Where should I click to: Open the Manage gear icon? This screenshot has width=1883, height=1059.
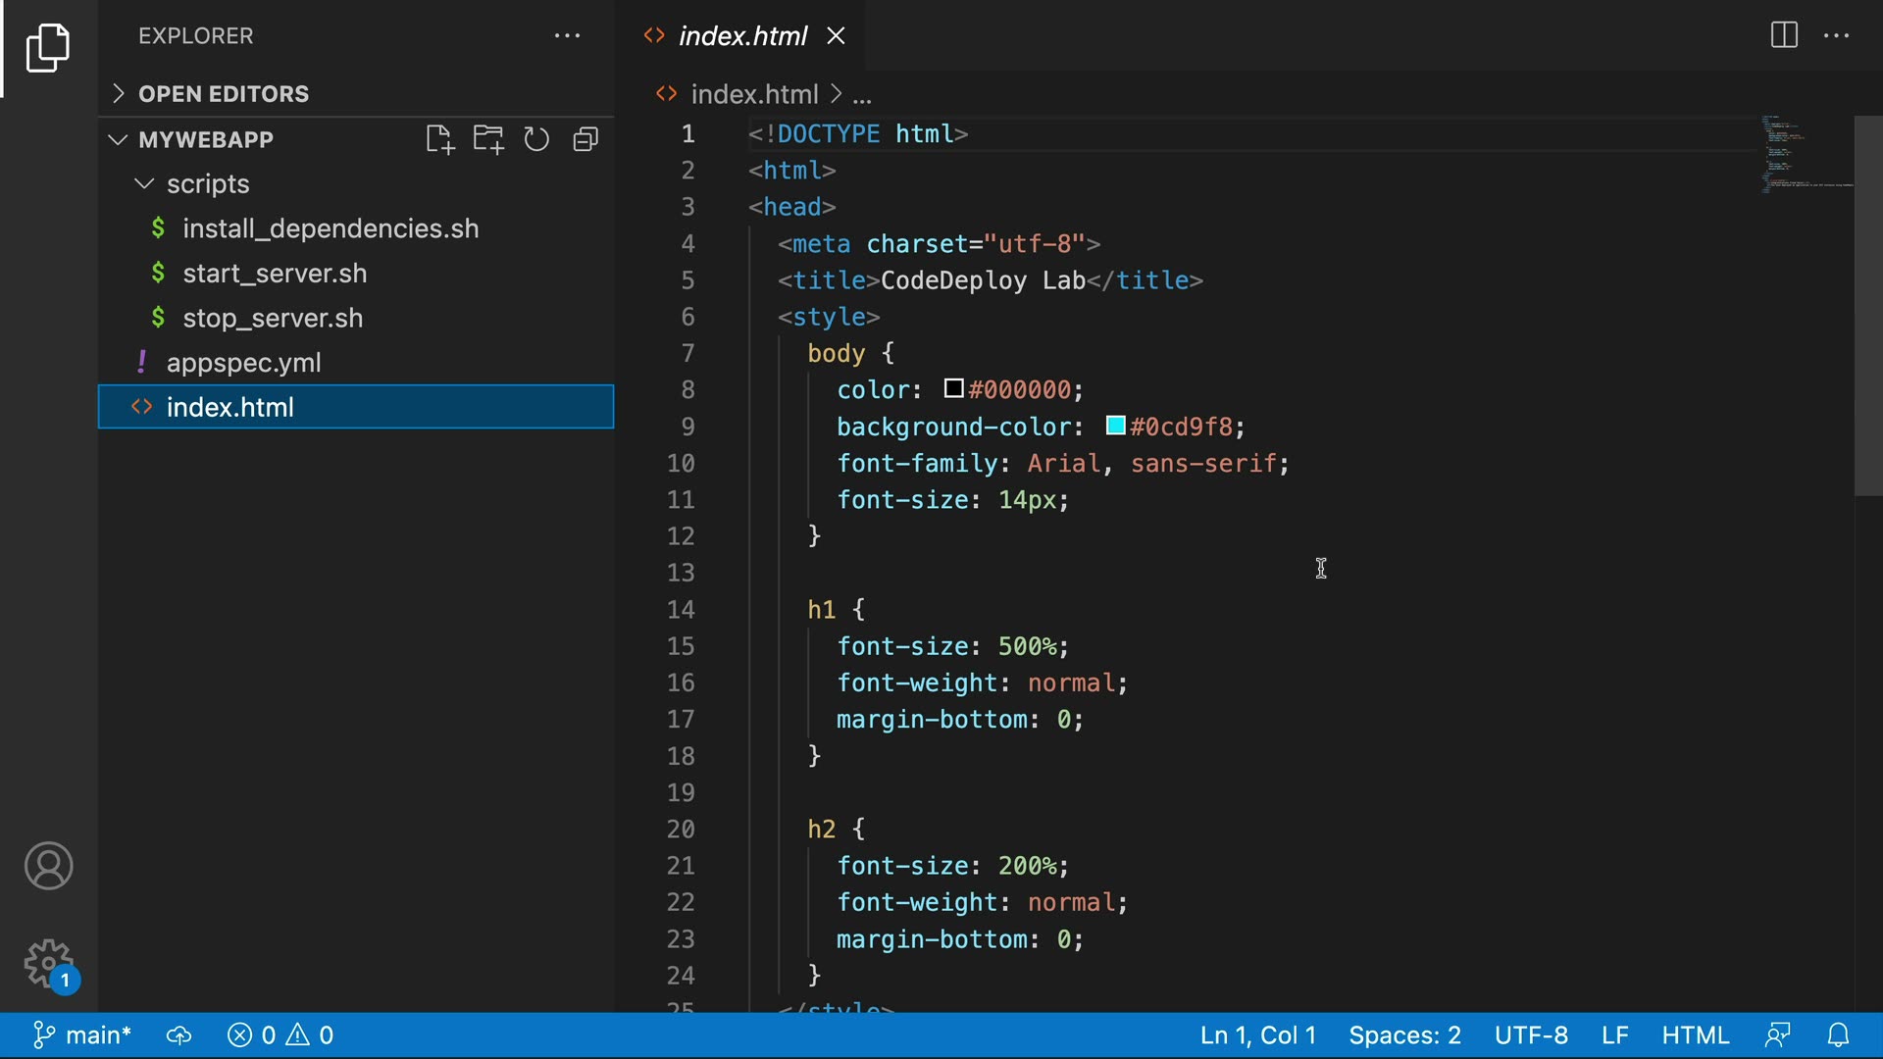48,964
